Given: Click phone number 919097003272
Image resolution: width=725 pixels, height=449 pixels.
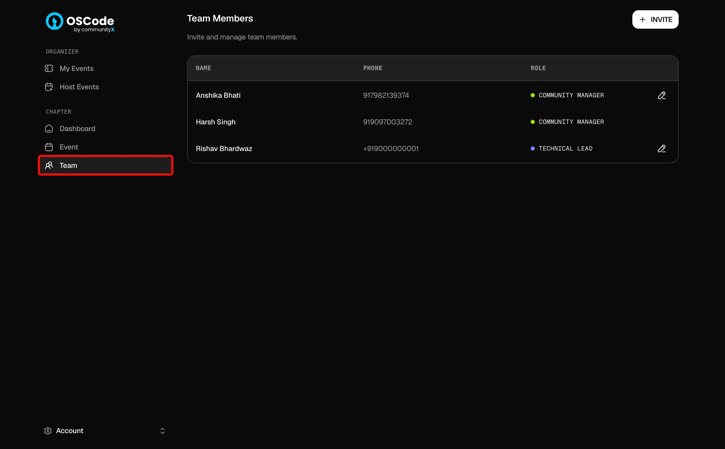Looking at the screenshot, I should point(387,122).
